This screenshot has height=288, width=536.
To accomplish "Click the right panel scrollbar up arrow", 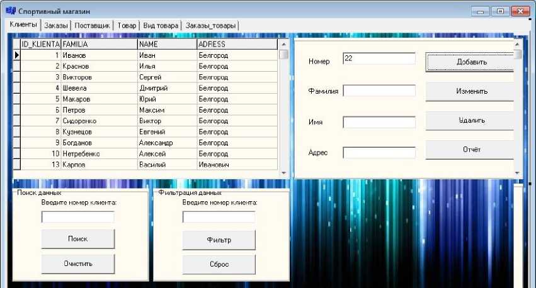I will click(x=517, y=45).
